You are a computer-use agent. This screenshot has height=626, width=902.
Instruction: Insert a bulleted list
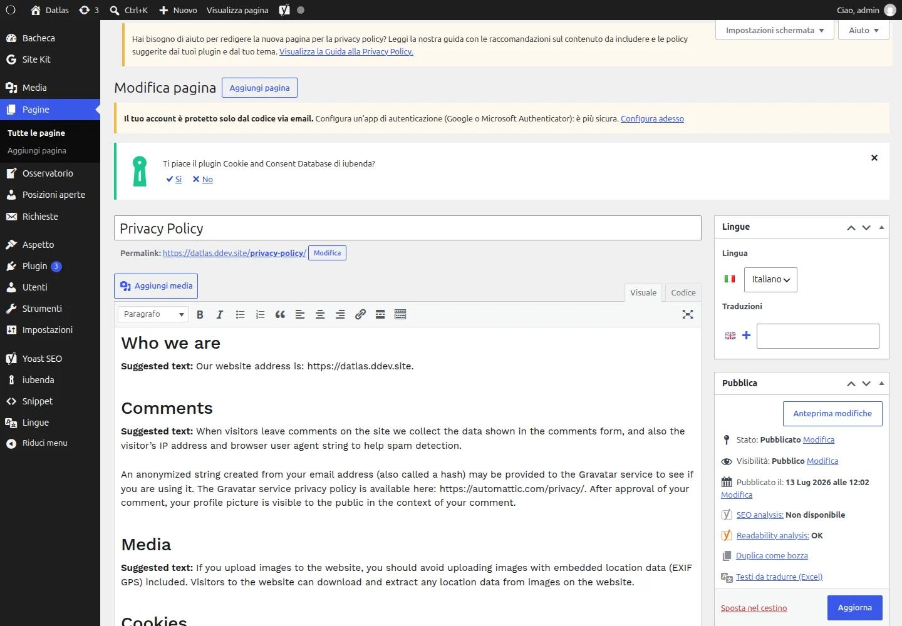pos(240,314)
